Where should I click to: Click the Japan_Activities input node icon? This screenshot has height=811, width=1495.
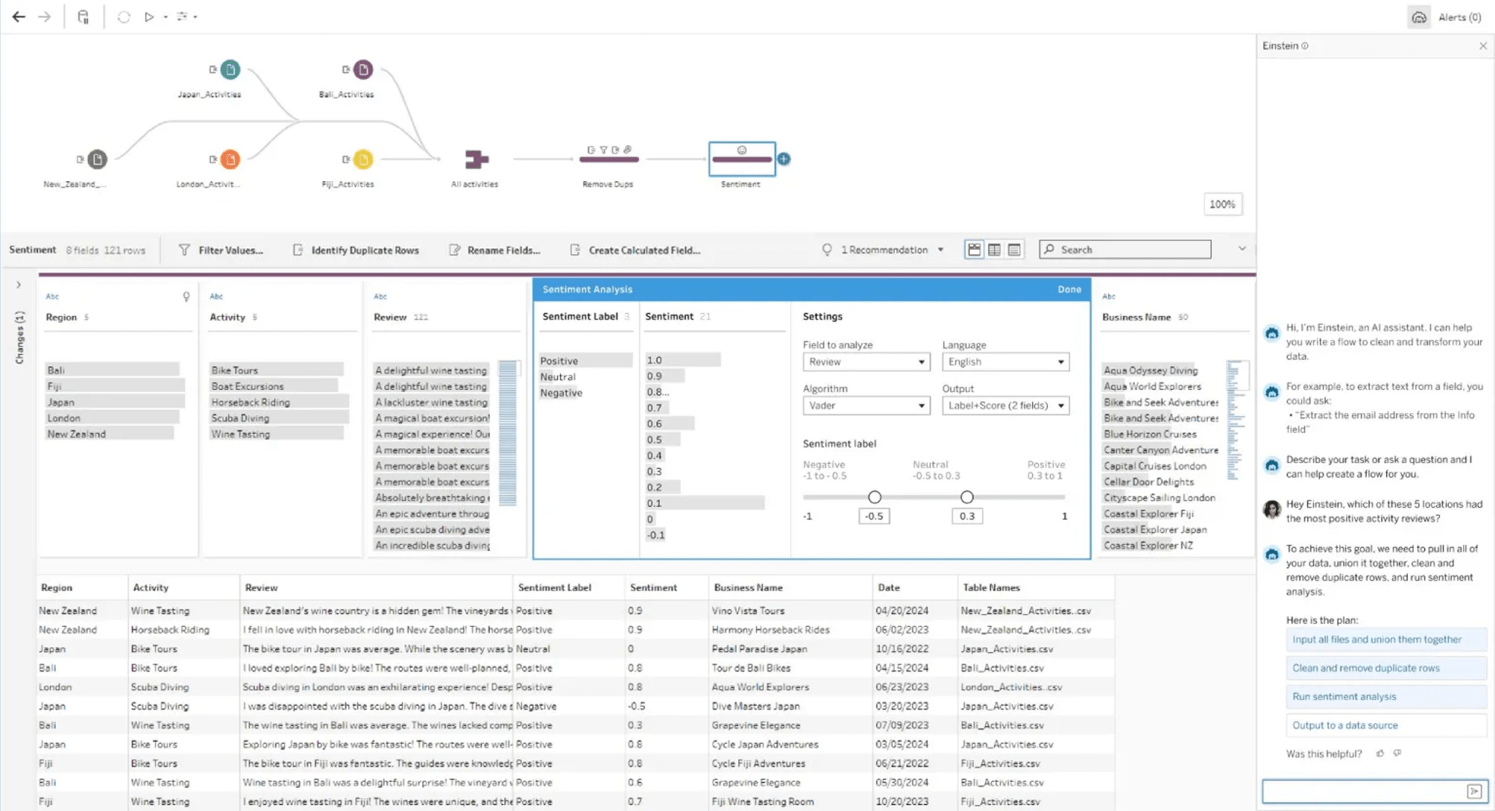coord(230,70)
